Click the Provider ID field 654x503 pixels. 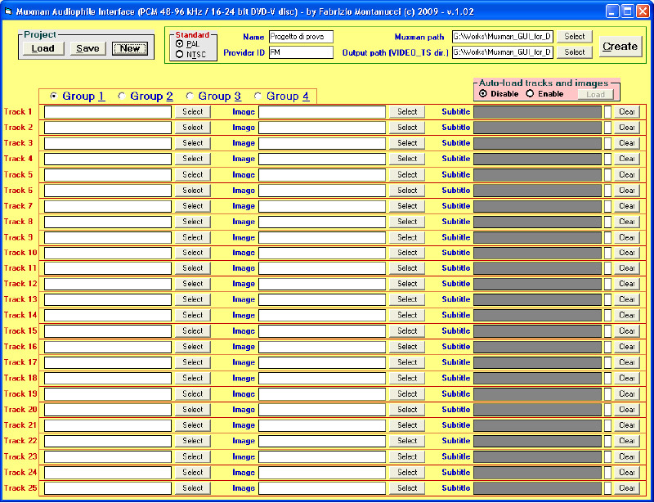point(300,52)
